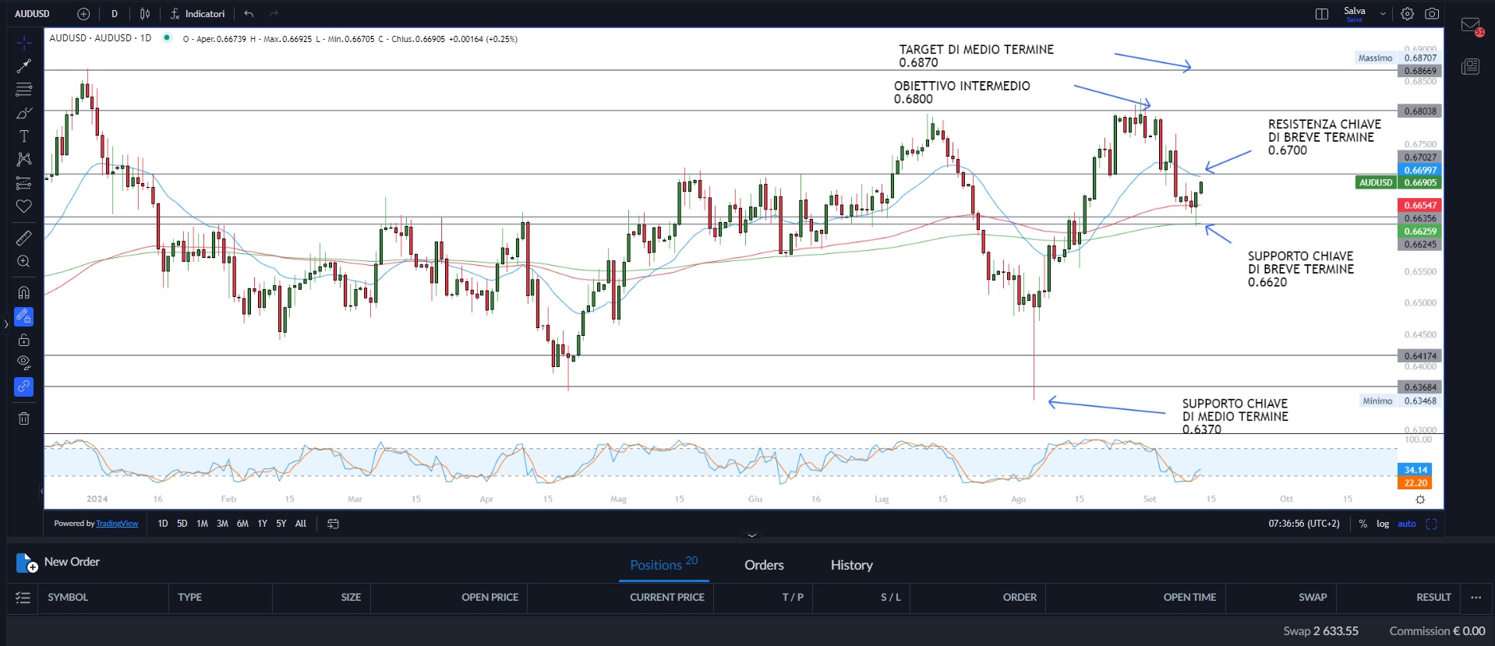This screenshot has height=646, width=1495.
Task: Click the trash icon to remove drawings
Action: pos(24,418)
